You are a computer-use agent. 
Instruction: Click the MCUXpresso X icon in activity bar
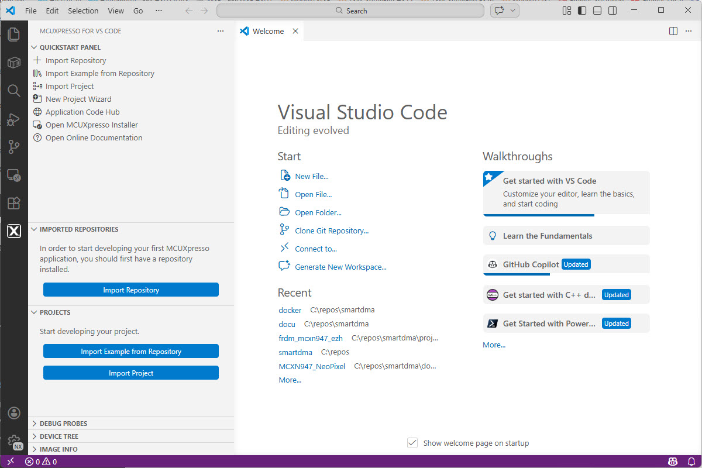pyautogui.click(x=13, y=231)
